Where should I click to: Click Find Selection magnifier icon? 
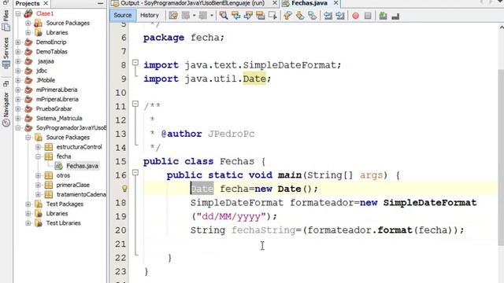224,16
